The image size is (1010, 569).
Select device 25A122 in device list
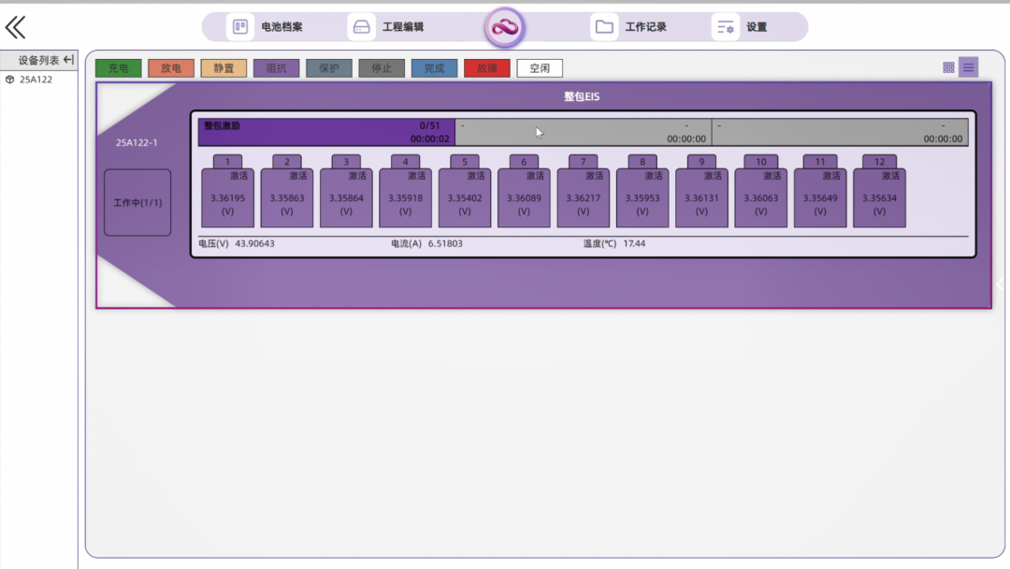pos(36,80)
